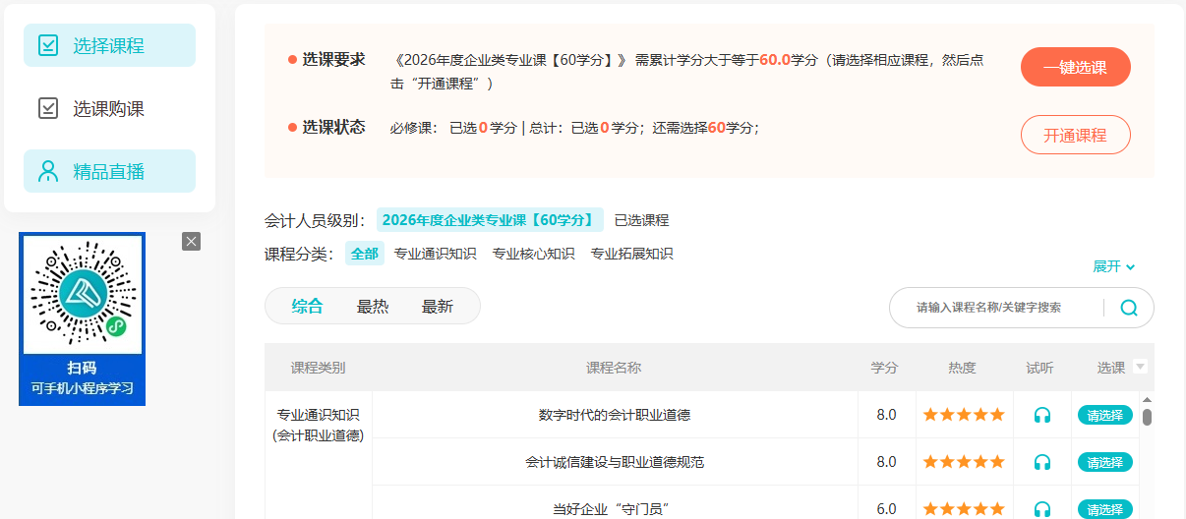The width and height of the screenshot is (1186, 519).
Task: Play audio preview for 会计诚信建设与职业道德规范
Action: click(x=1042, y=462)
